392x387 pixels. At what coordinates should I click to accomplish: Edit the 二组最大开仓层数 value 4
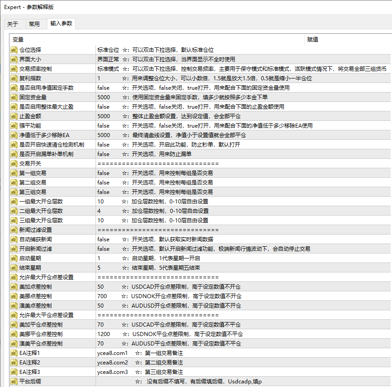pyautogui.click(x=99, y=211)
